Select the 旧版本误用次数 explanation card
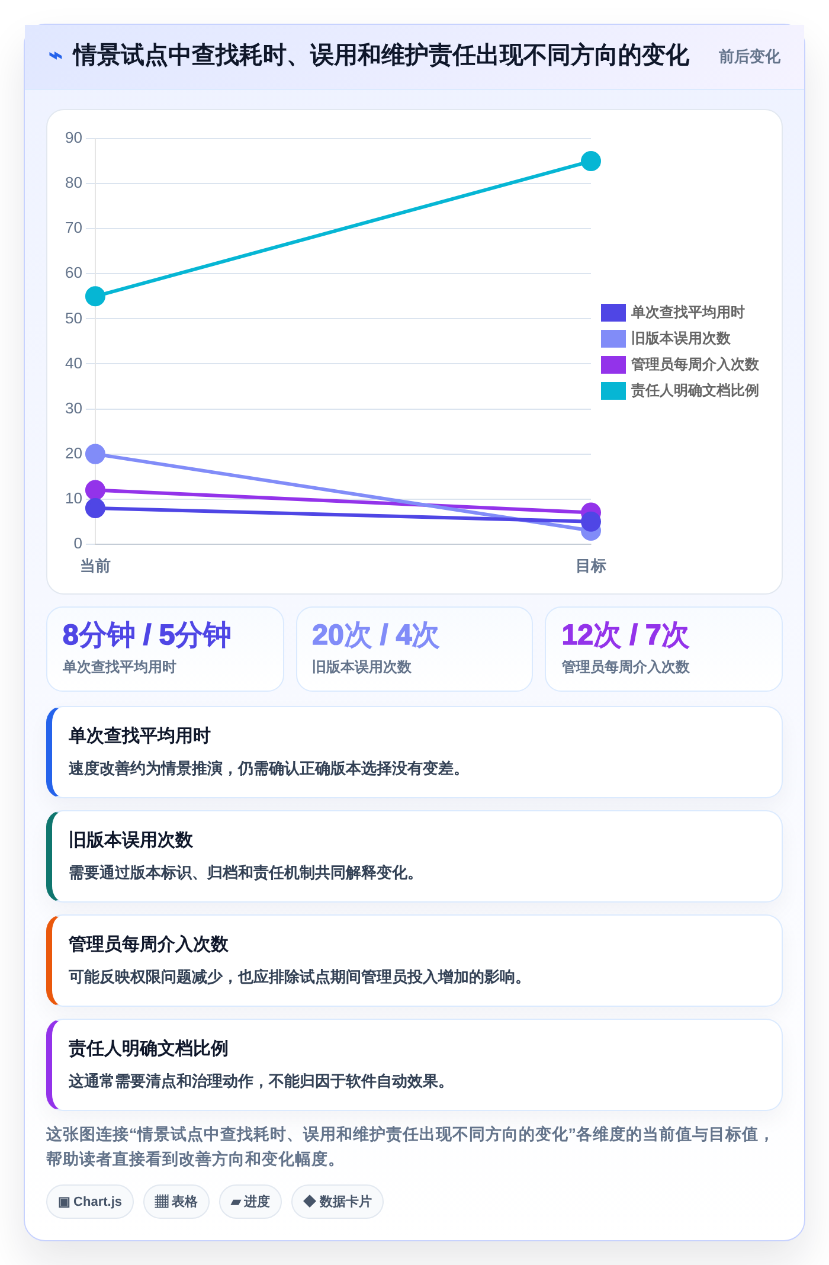The image size is (829, 1265). coord(415,856)
